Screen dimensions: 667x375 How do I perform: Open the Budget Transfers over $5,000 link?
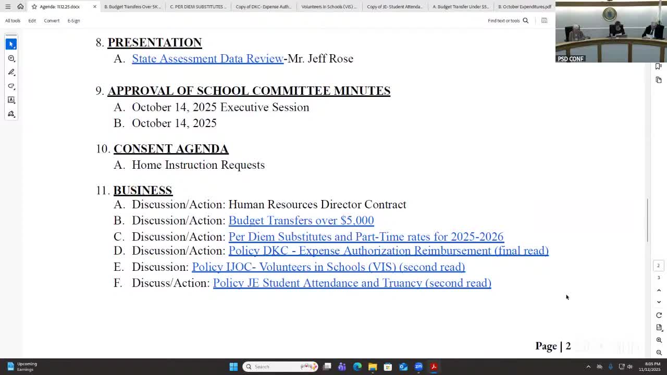tap(301, 220)
